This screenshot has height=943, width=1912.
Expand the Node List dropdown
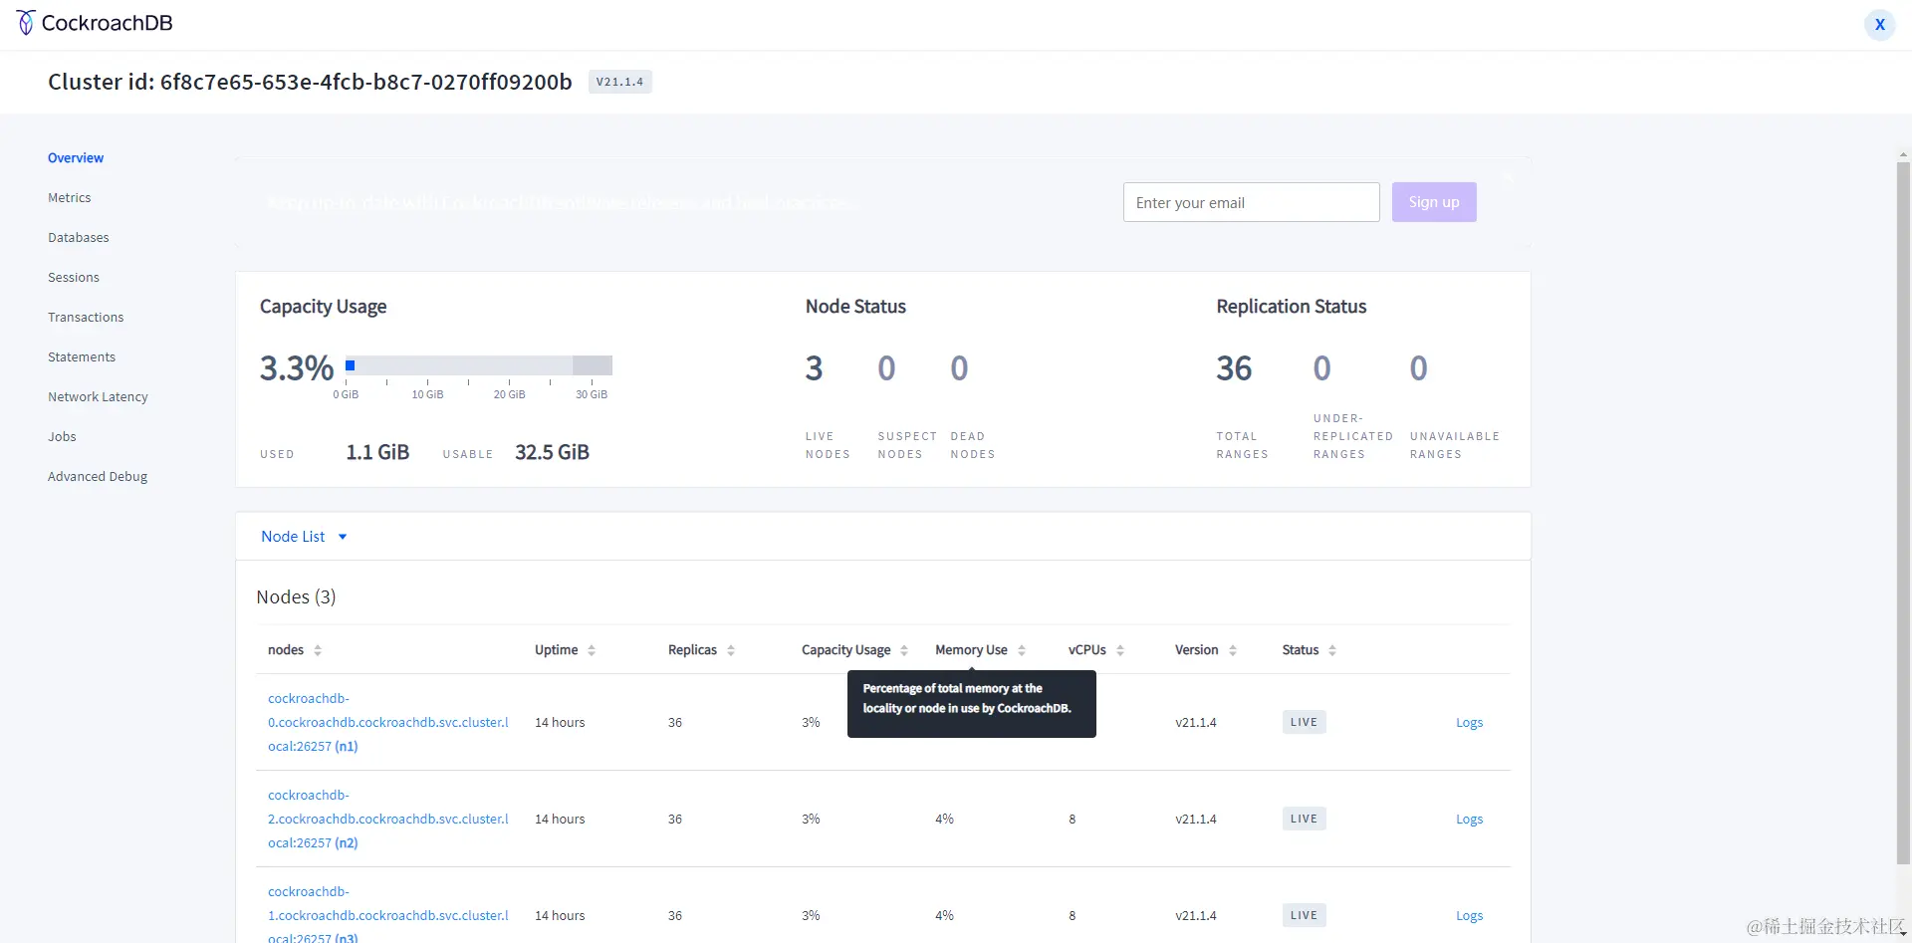tap(304, 537)
